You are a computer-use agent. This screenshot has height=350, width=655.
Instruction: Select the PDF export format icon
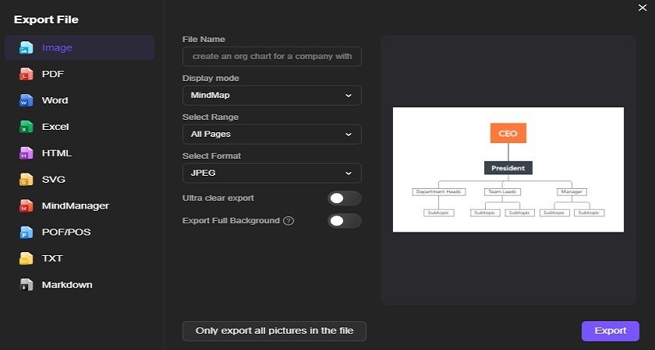[x=26, y=74]
